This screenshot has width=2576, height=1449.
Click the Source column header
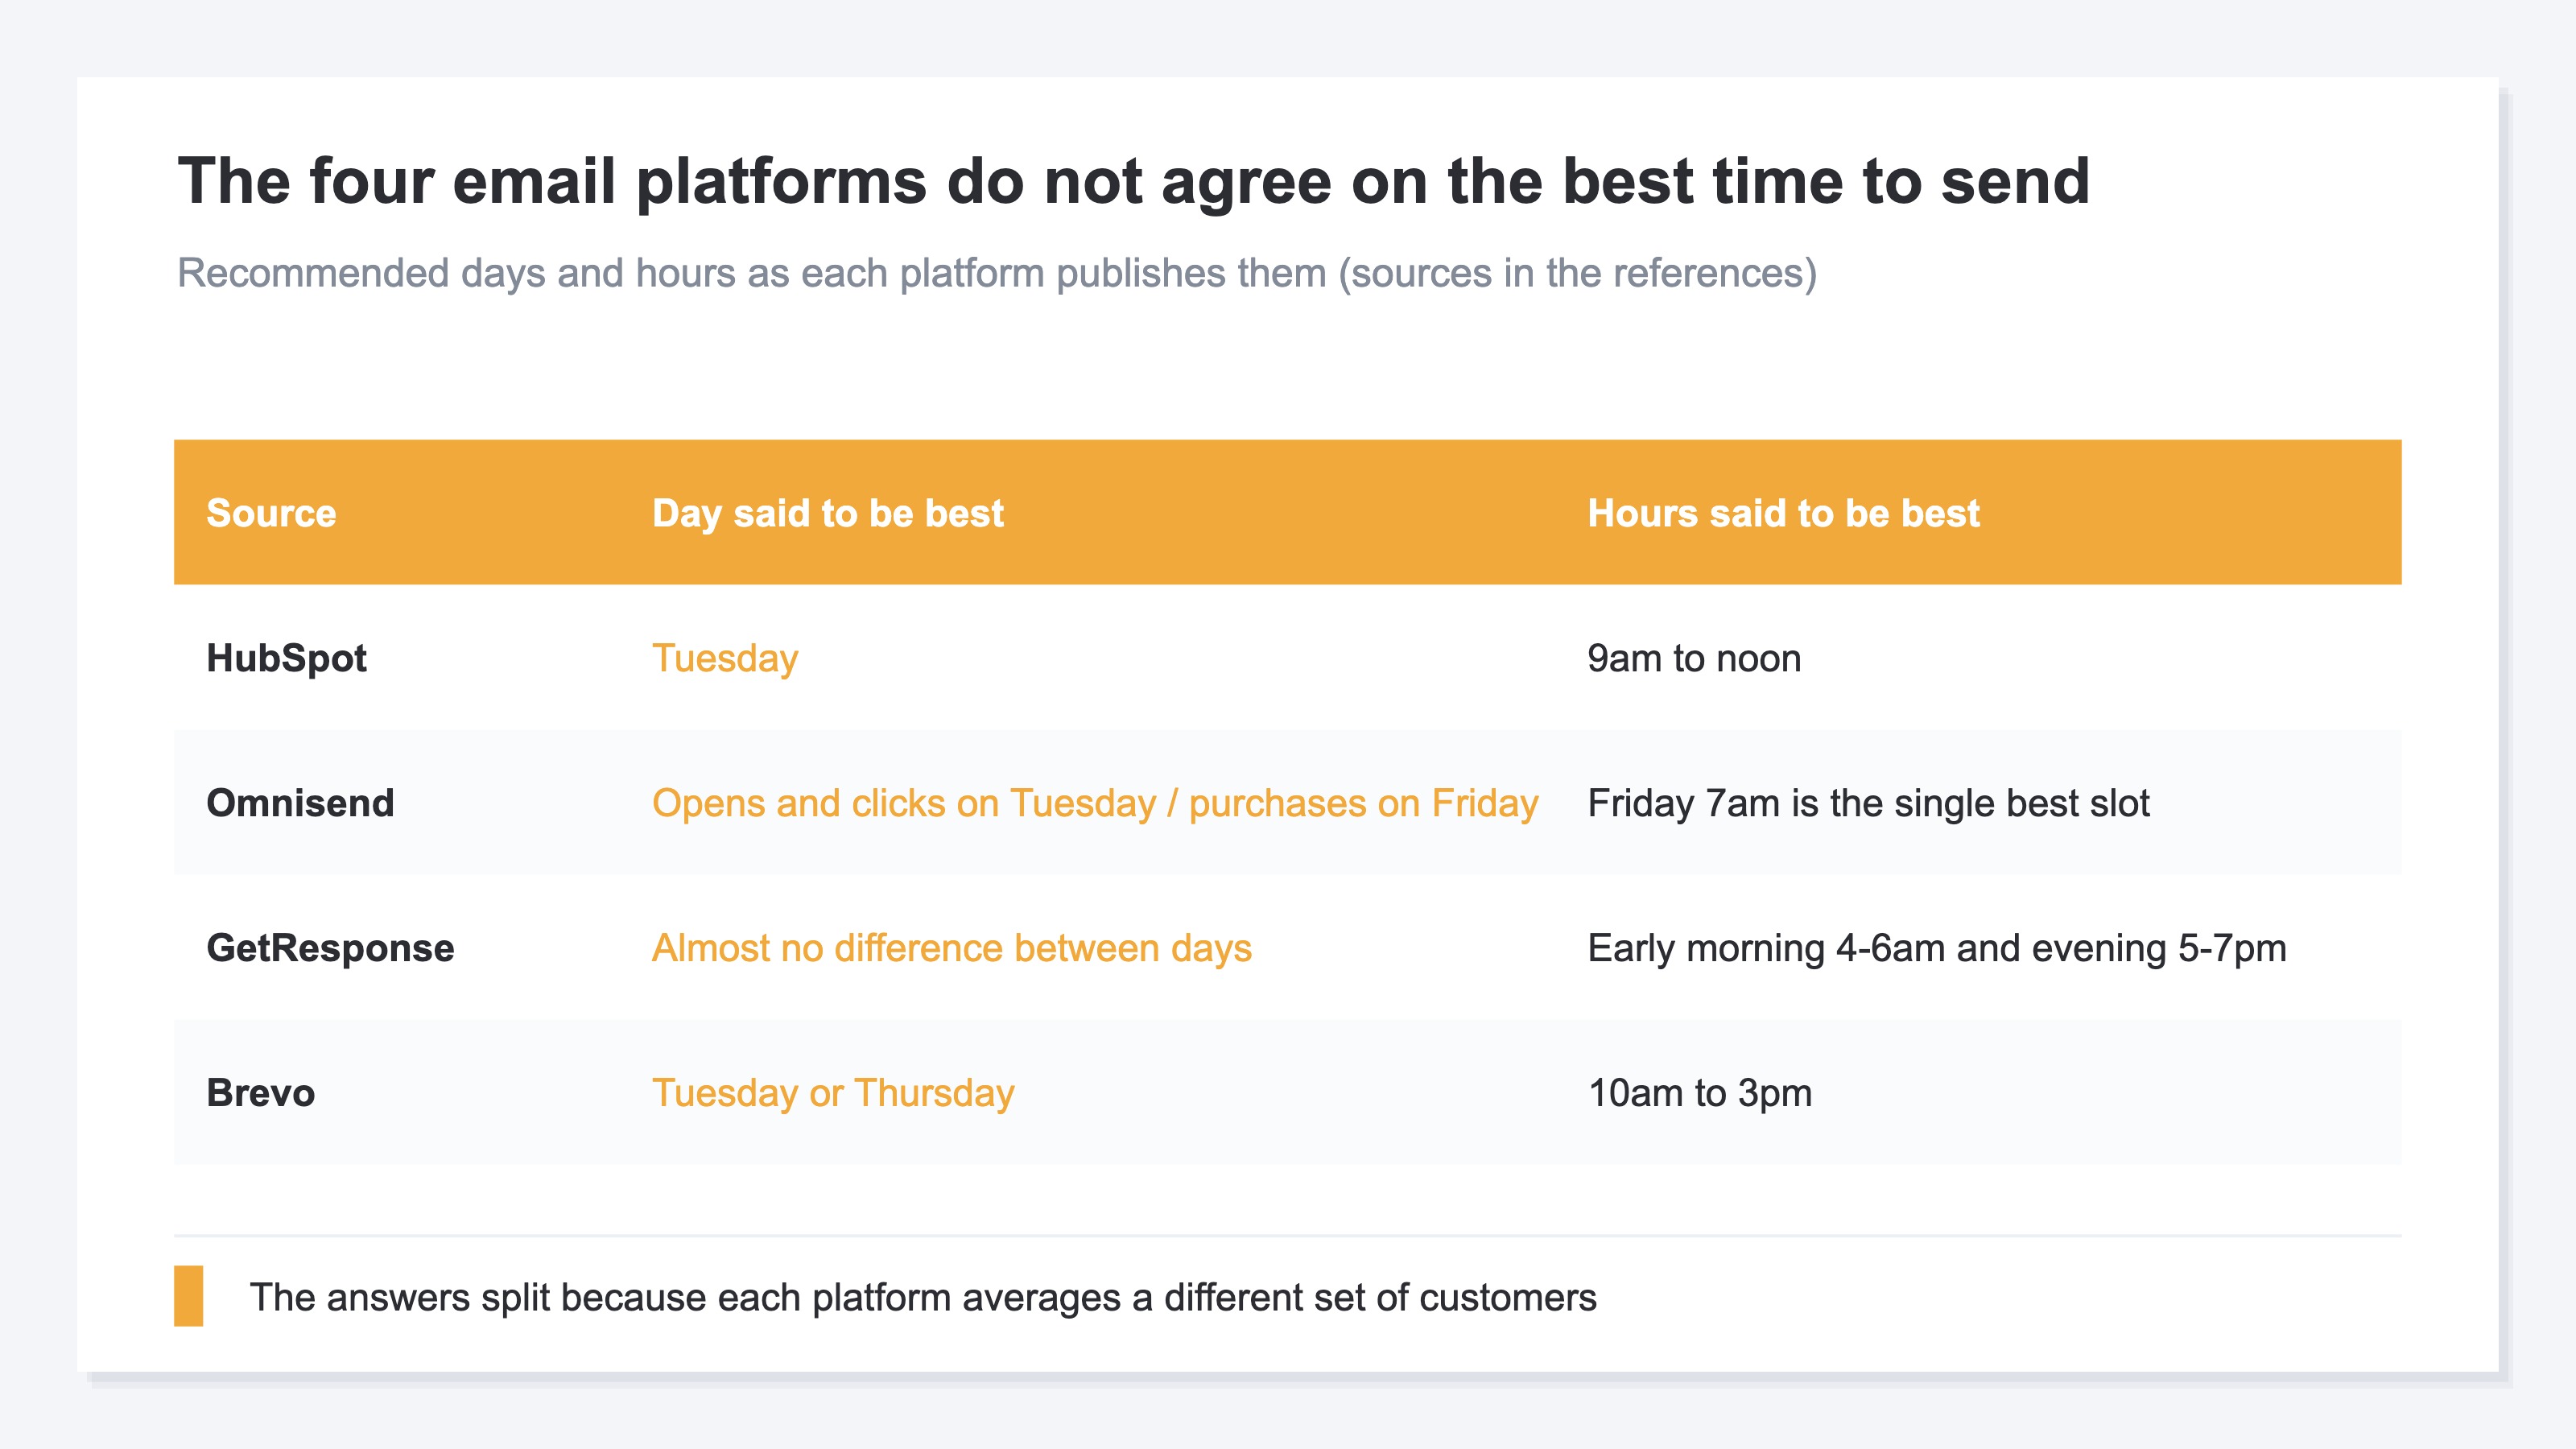click(x=271, y=513)
